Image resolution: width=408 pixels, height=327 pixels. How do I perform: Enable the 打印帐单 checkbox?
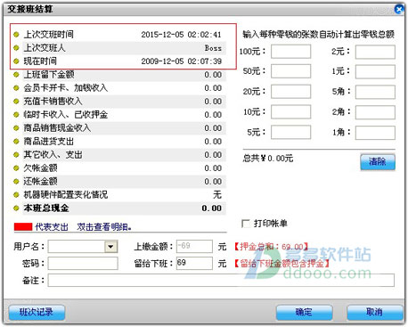coord(246,224)
